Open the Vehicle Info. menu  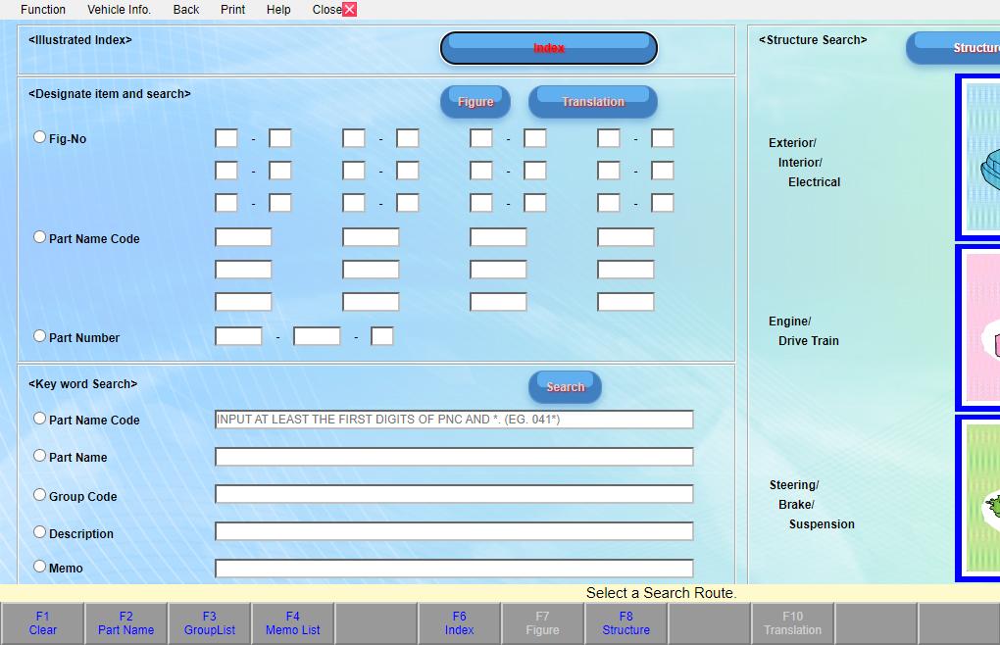[x=118, y=9]
